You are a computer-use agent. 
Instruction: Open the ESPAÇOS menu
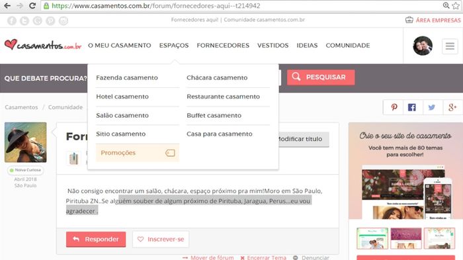[173, 46]
